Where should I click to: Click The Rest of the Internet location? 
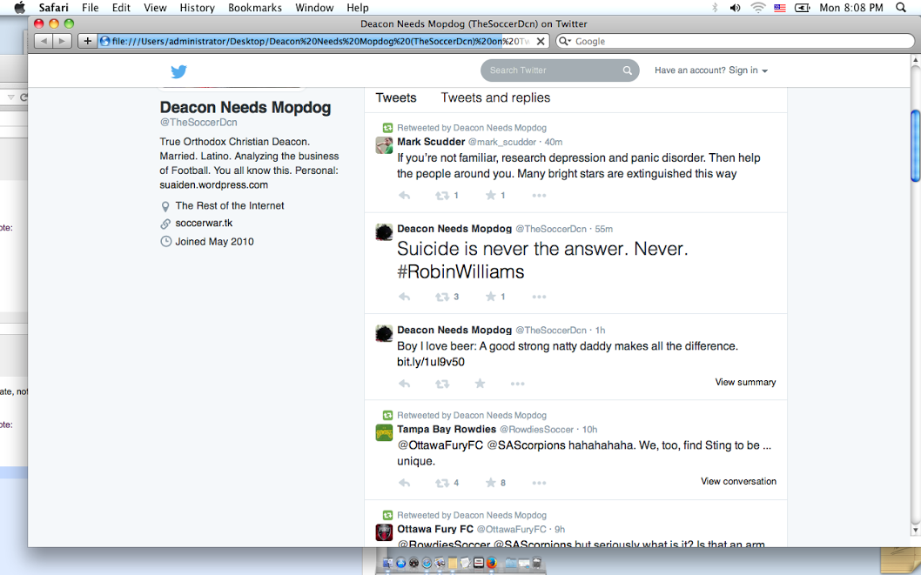tap(230, 205)
